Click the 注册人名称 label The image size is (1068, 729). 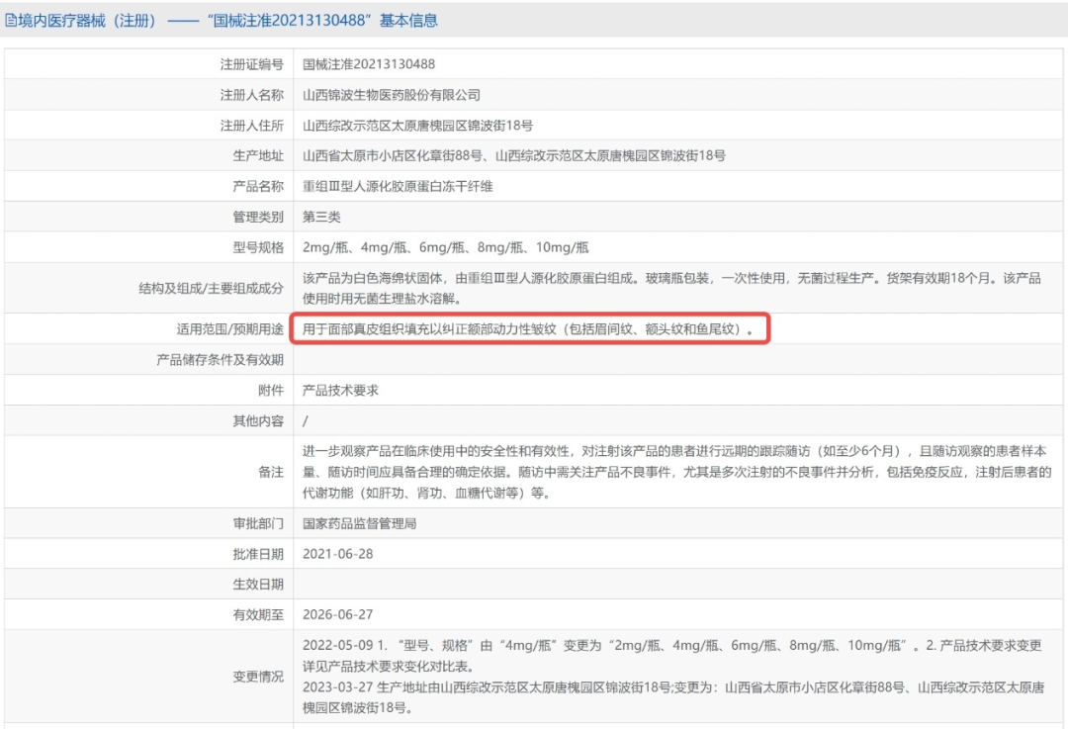(x=251, y=95)
